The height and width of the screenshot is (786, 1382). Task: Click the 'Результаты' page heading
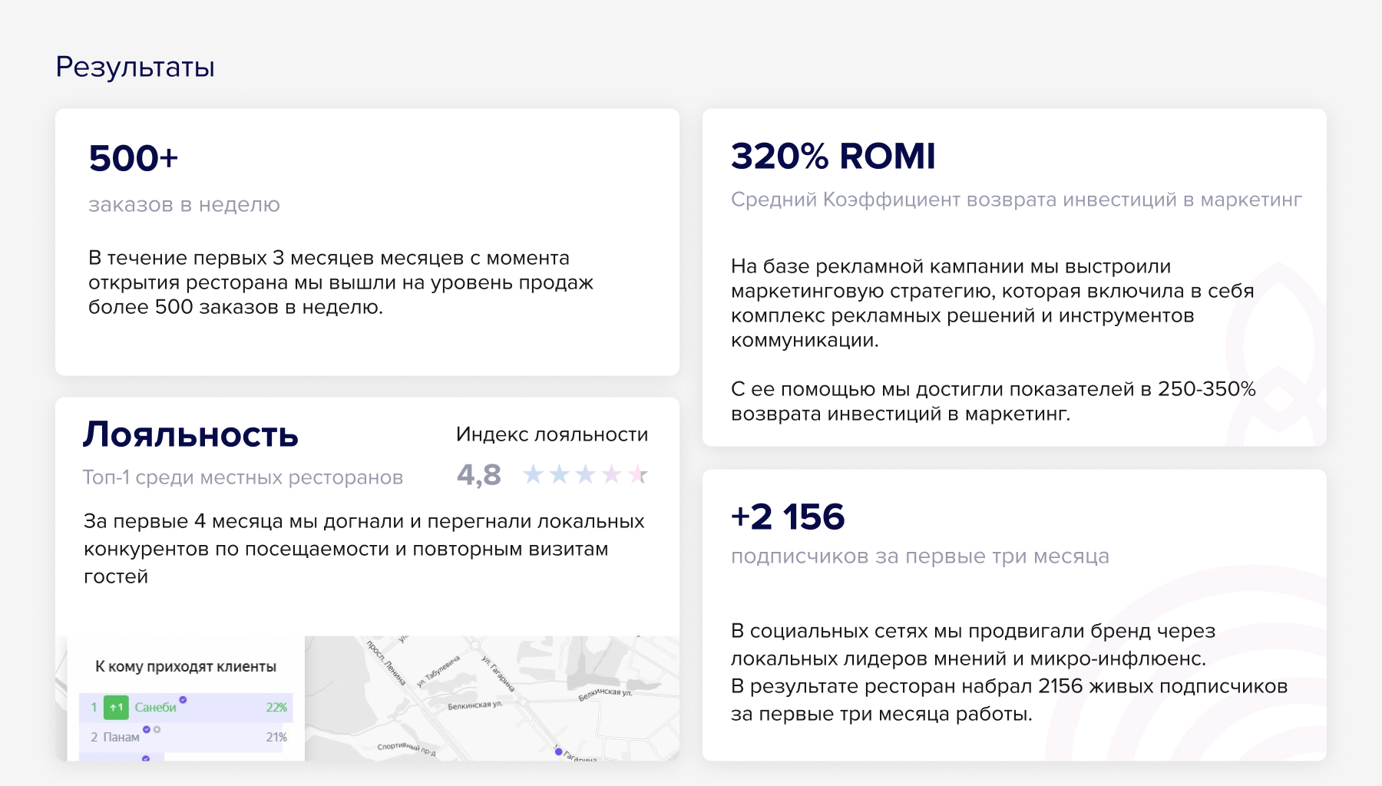135,67
